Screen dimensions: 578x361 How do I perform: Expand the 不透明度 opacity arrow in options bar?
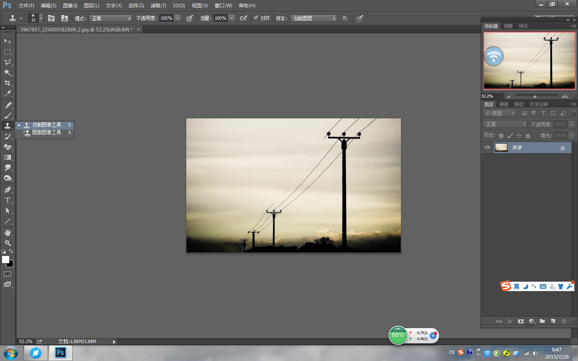177,18
